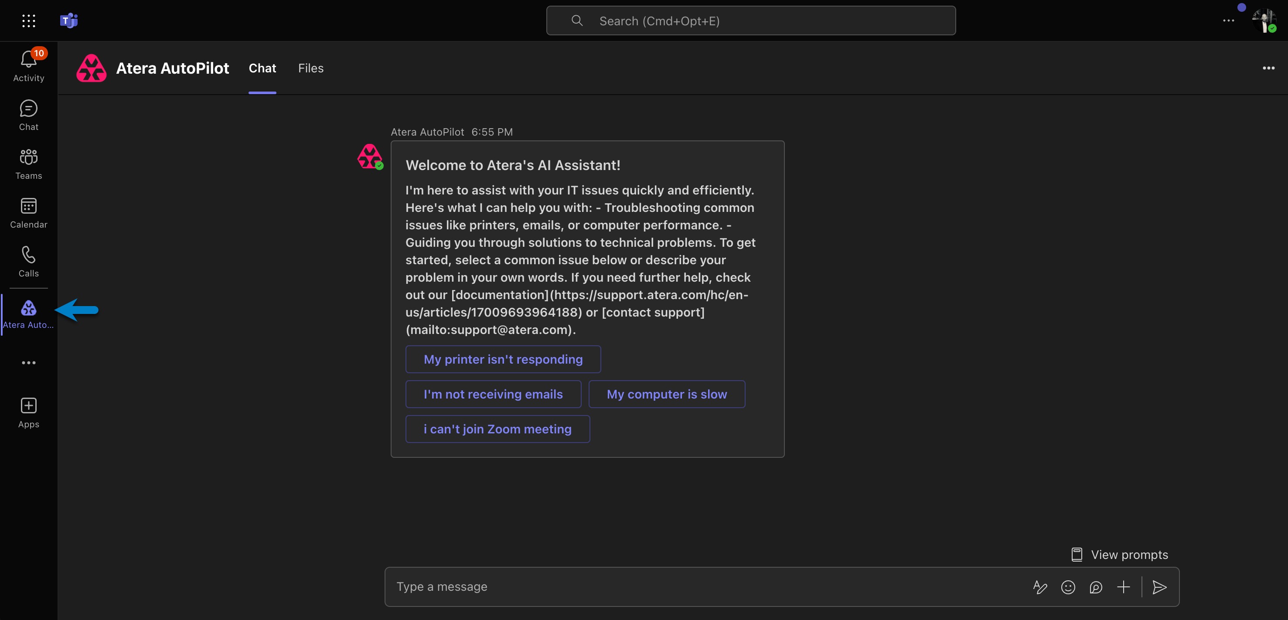
Task: Open the Calls section
Action: click(x=28, y=262)
